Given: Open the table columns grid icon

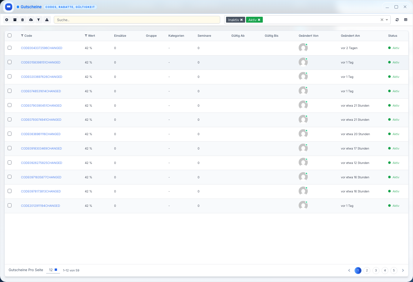Looking at the screenshot, I should (x=406, y=20).
